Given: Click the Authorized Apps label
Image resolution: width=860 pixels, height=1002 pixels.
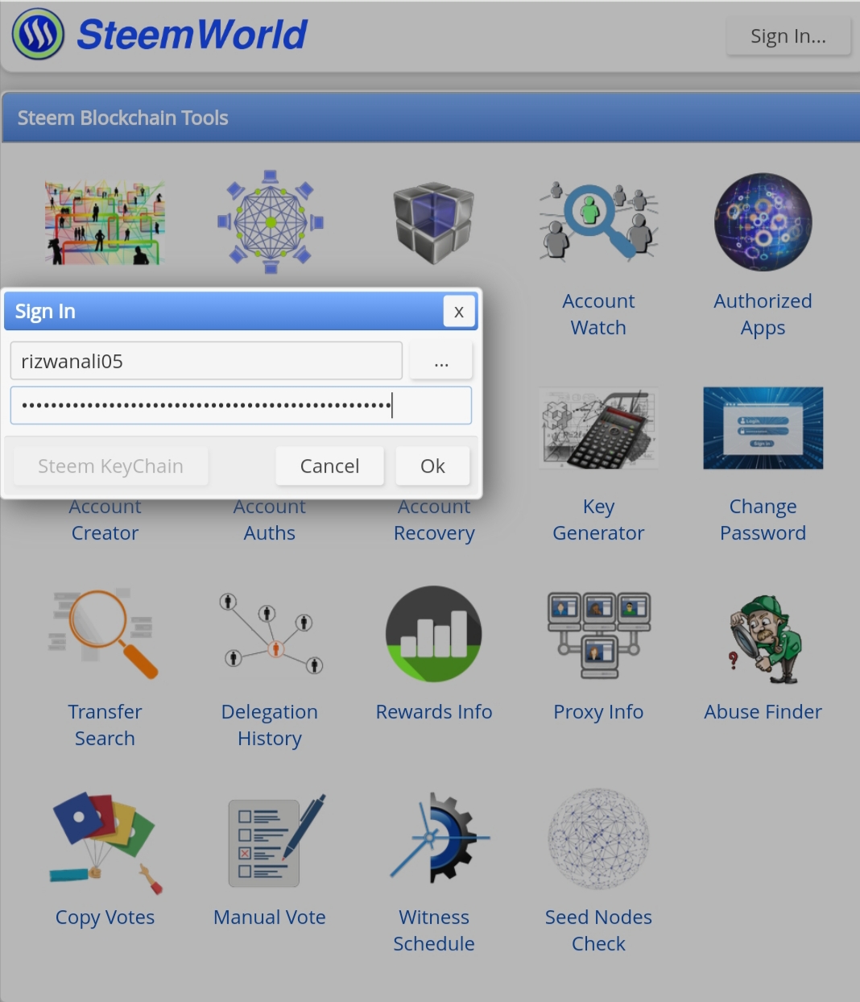Looking at the screenshot, I should [763, 314].
